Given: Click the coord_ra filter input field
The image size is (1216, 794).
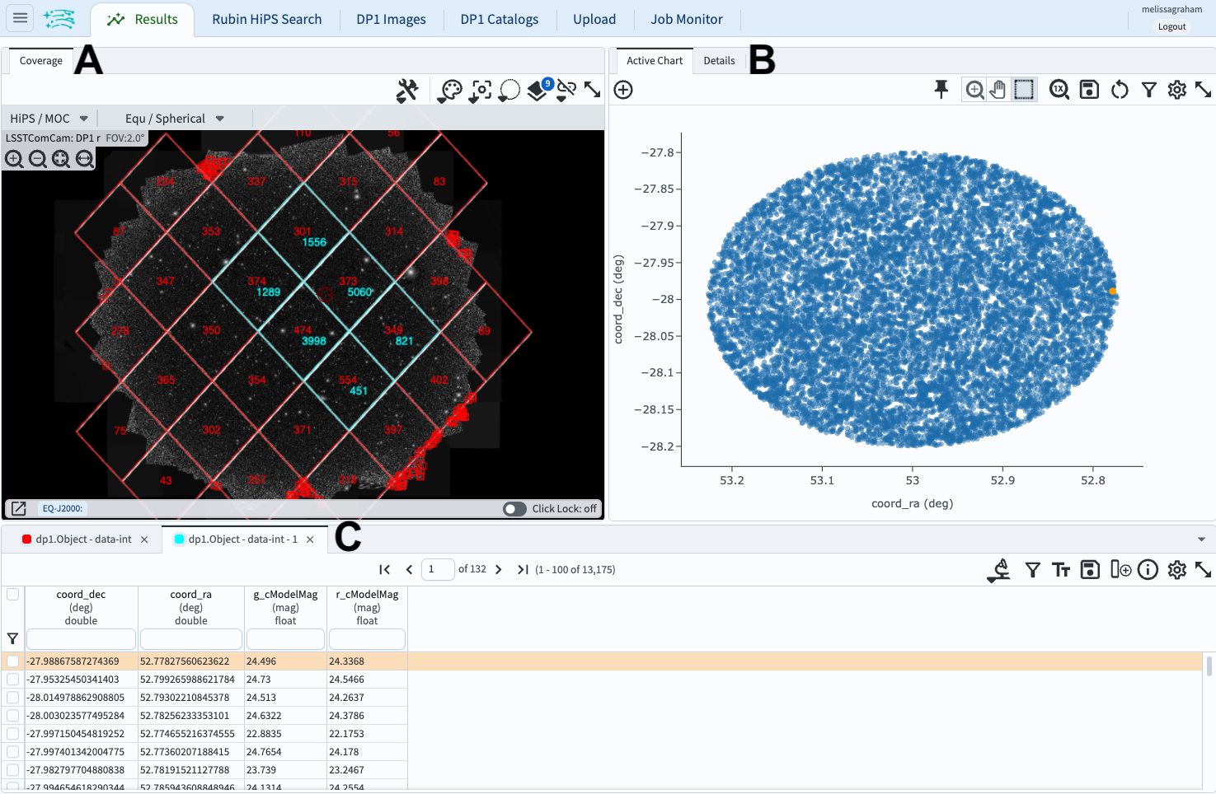Looking at the screenshot, I should [x=191, y=639].
